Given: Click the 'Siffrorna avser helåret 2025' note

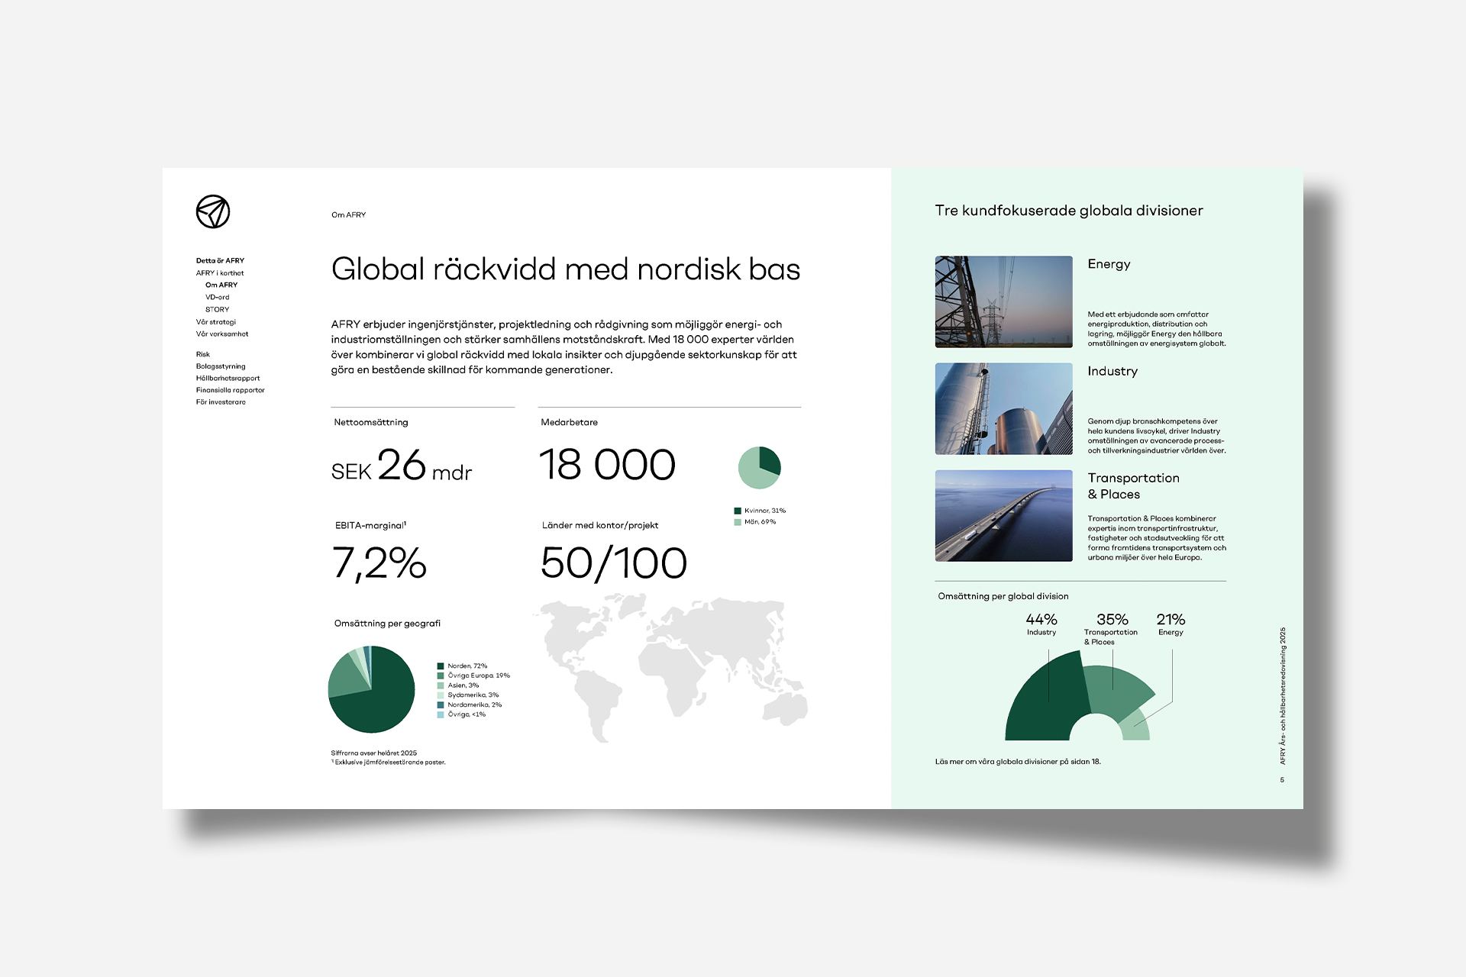Looking at the screenshot, I should (374, 753).
